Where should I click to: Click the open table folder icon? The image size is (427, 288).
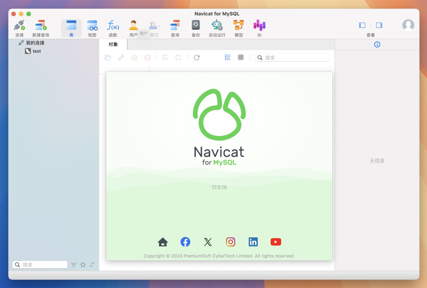pyautogui.click(x=108, y=58)
